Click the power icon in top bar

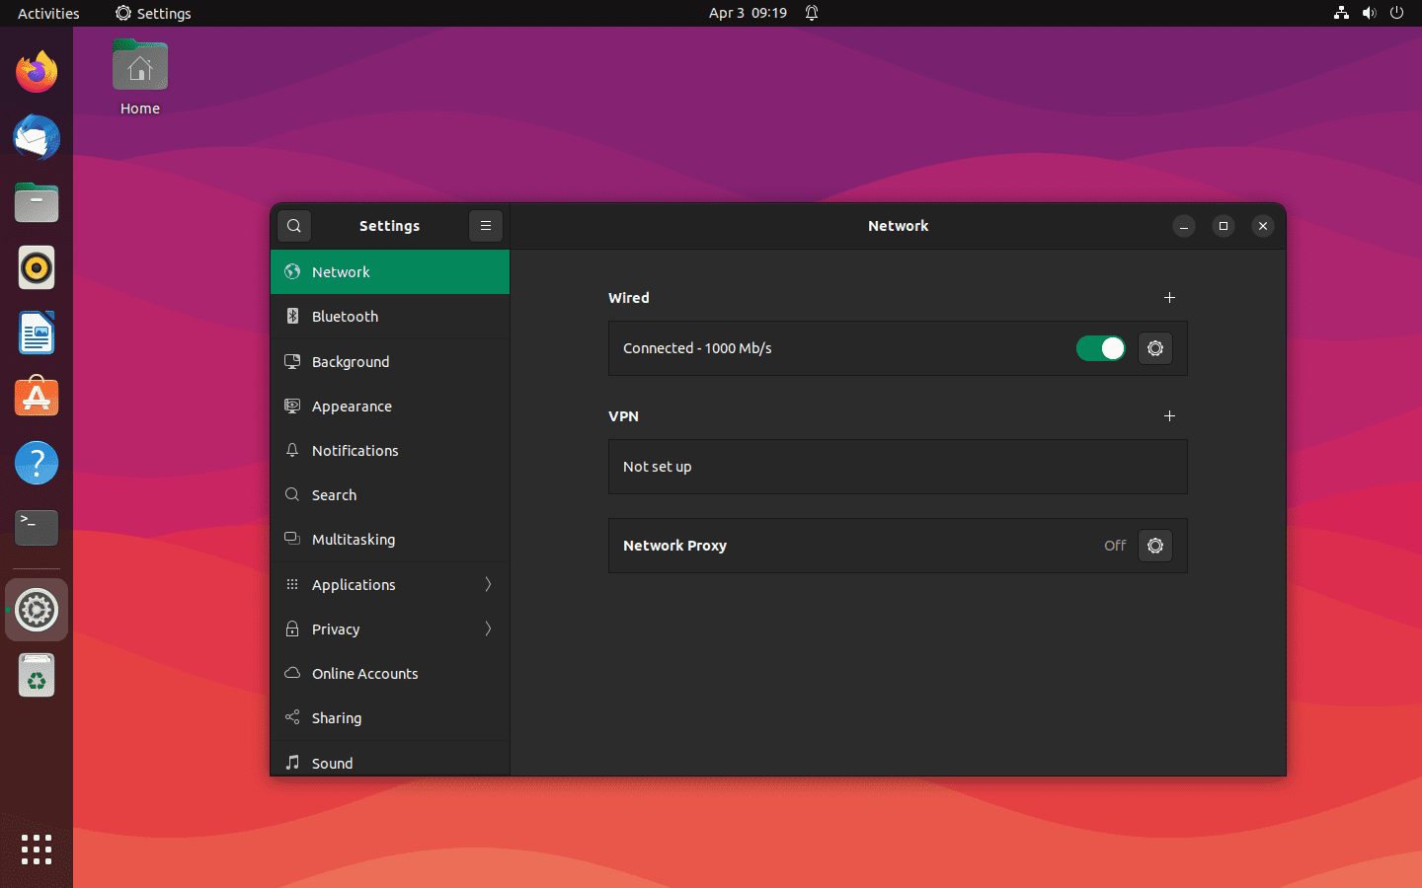1396,13
